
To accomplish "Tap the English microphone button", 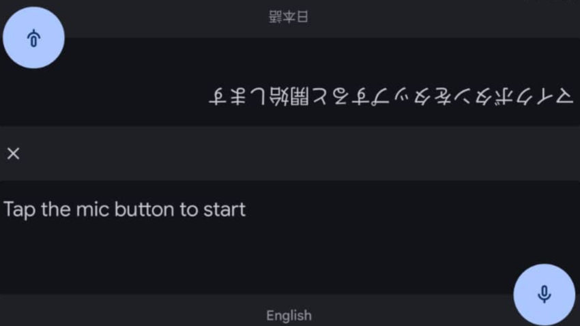I will (x=544, y=295).
